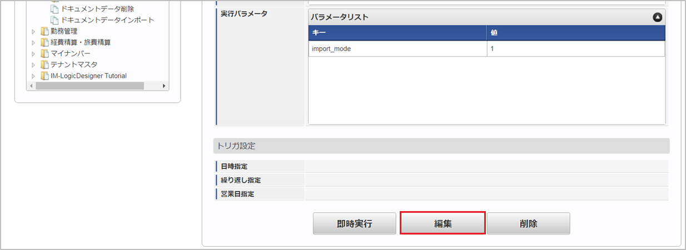This screenshot has width=686, height=250.
Task: Collapse the パラメータリスト panel arrow
Action: (x=658, y=17)
